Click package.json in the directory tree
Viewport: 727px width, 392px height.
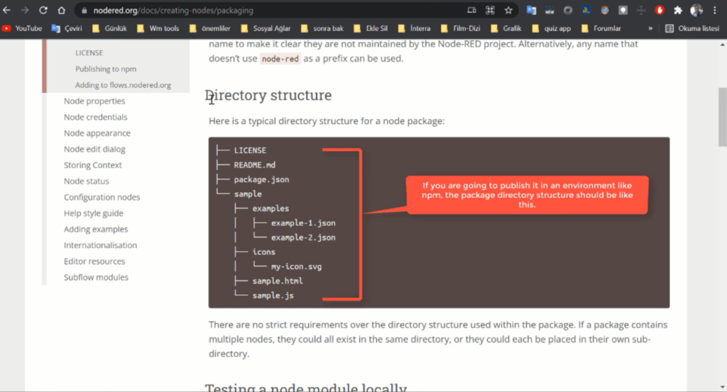click(261, 179)
